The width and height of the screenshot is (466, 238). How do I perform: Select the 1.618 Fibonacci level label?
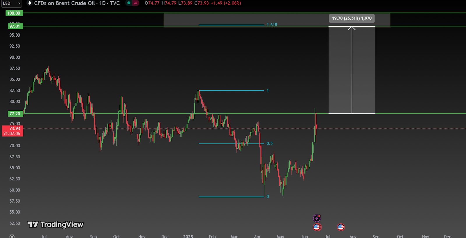tap(272, 25)
